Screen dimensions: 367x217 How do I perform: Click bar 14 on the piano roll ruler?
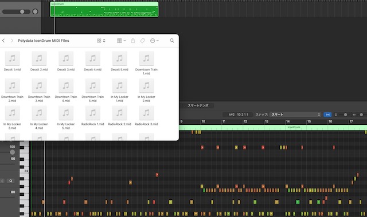pyautogui.click(x=288, y=121)
